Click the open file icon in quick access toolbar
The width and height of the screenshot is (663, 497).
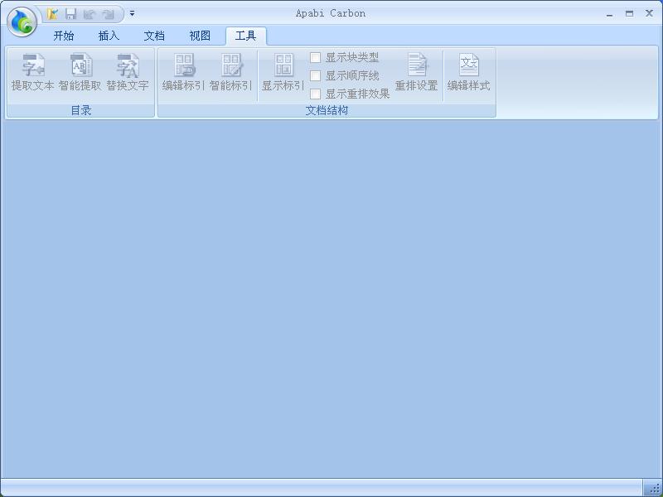pyautogui.click(x=52, y=14)
